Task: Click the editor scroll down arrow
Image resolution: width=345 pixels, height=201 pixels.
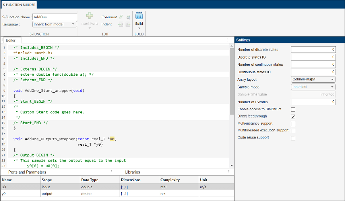Action: click(231, 165)
